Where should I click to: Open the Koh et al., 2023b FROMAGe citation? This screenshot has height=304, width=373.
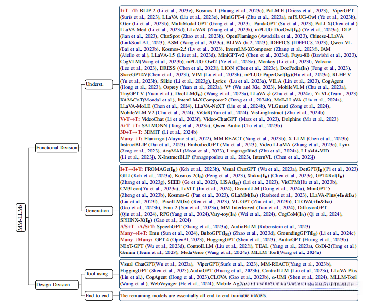(198, 169)
